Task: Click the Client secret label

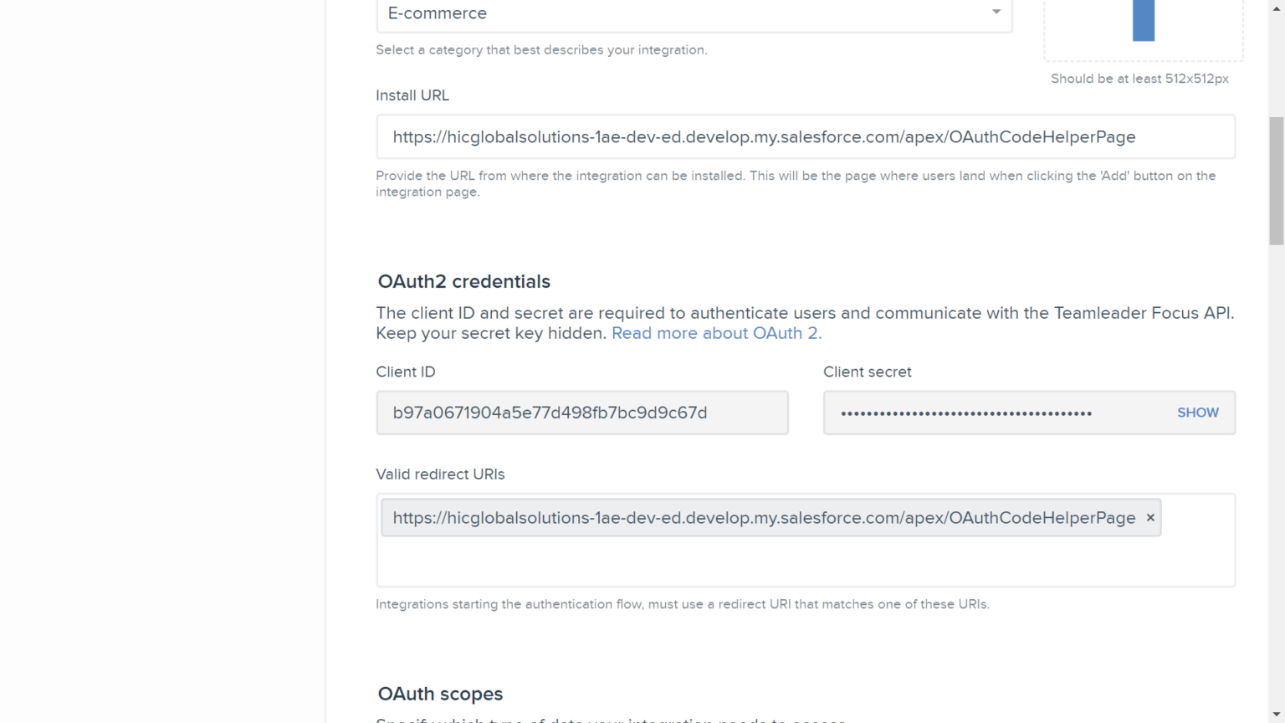Action: 867,372
